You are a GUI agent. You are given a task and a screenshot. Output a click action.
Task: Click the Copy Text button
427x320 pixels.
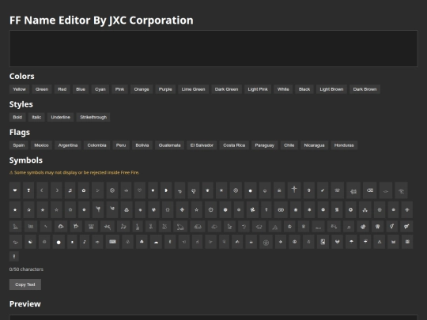pos(25,284)
